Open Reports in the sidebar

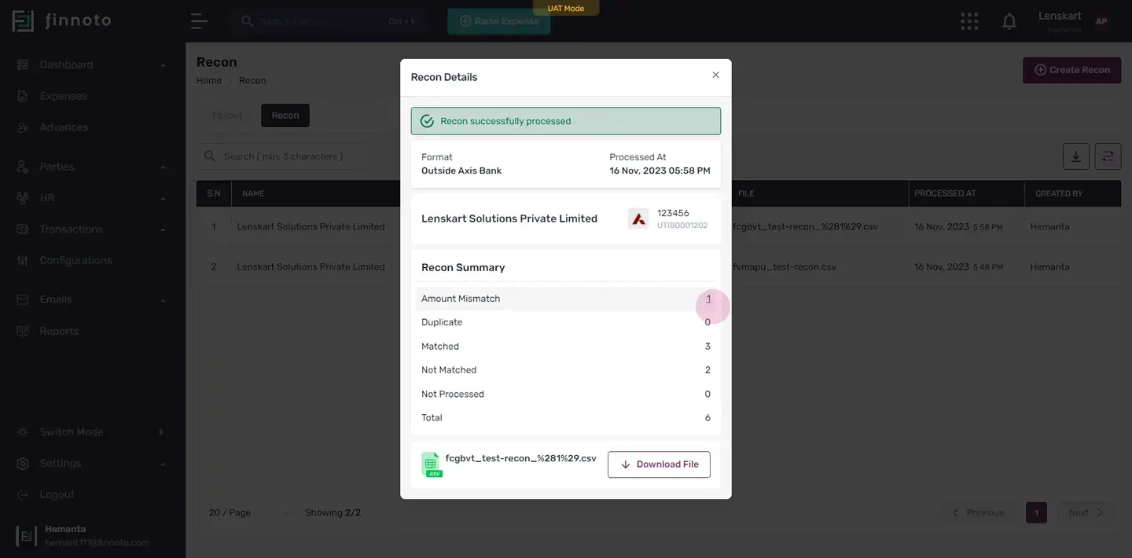point(59,331)
